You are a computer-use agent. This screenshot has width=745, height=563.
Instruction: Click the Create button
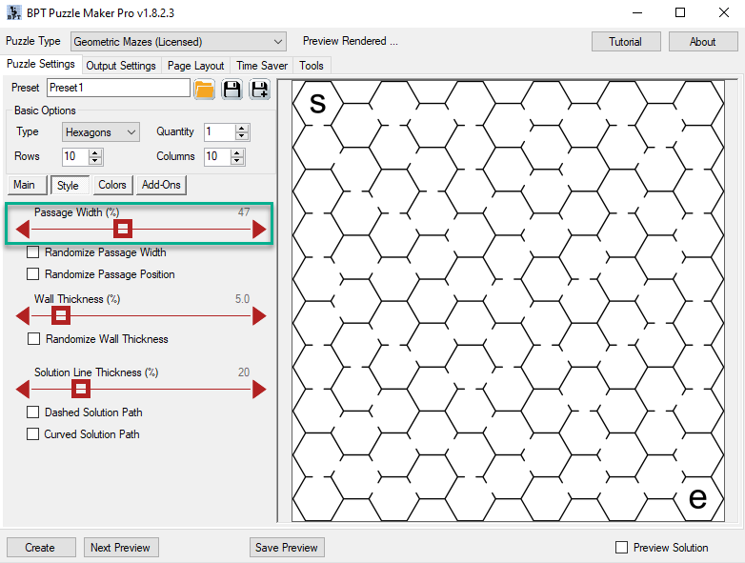click(40, 548)
